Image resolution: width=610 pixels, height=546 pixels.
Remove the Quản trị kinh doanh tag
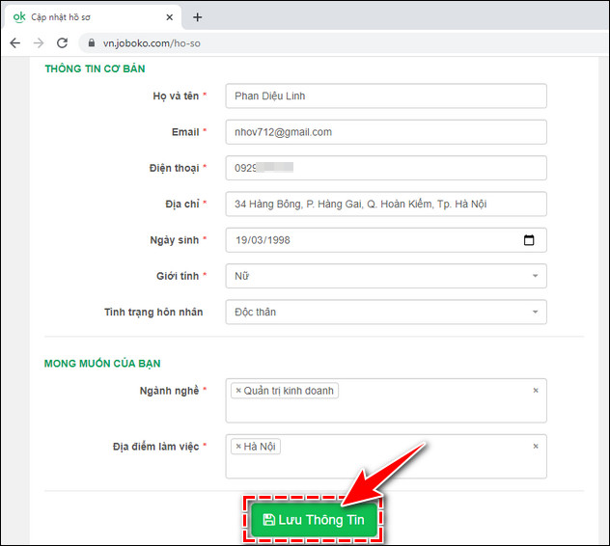(239, 391)
